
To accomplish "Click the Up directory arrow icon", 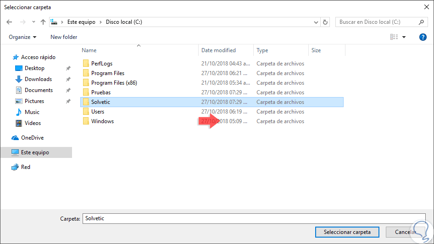I will [x=43, y=22].
